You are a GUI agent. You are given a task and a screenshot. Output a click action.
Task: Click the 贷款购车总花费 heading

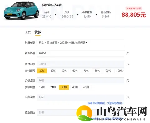(52, 5)
